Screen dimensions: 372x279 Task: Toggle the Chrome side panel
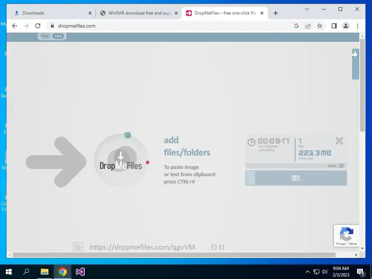point(334,26)
